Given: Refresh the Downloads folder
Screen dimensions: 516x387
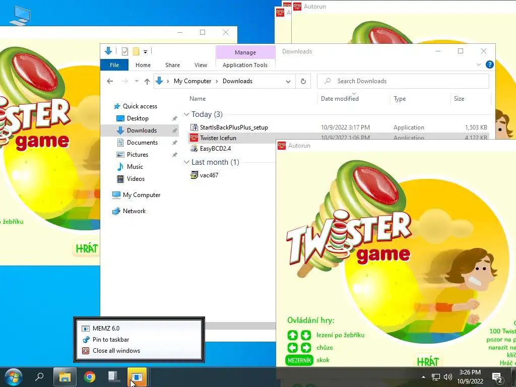Looking at the screenshot, I should (303, 81).
